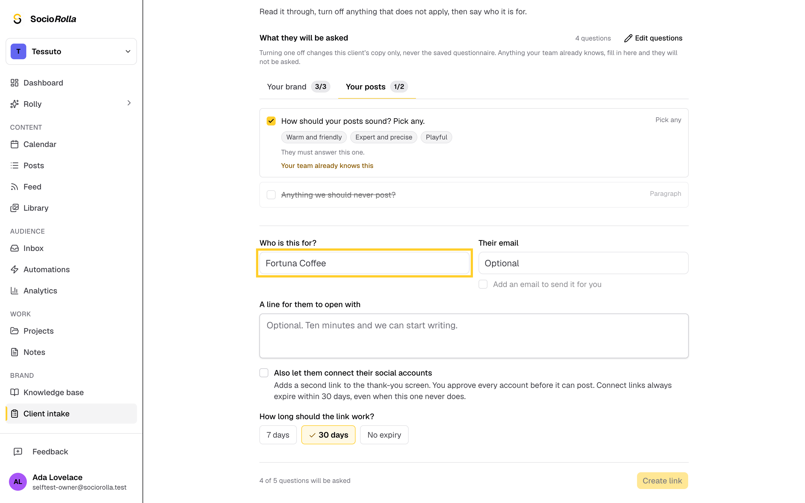The height and width of the screenshot is (503, 805).
Task: Click the Notes document icon
Action: tap(14, 352)
